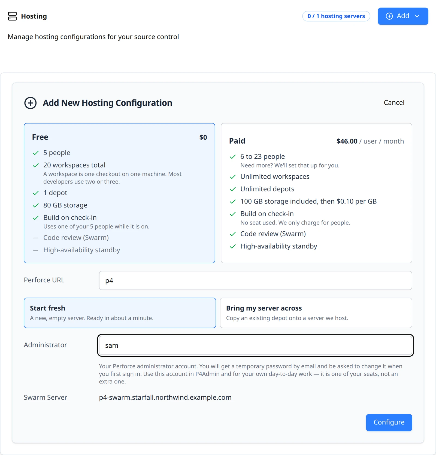Open the Add dropdown chevron
This screenshot has height=455, width=436.
point(417,16)
